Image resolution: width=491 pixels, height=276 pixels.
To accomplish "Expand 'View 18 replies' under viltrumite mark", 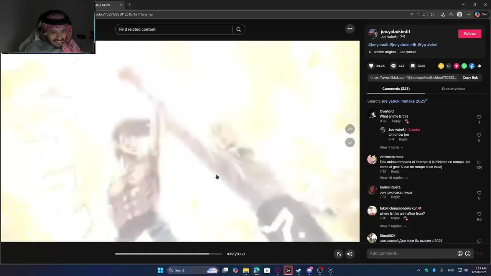I will pos(394,178).
